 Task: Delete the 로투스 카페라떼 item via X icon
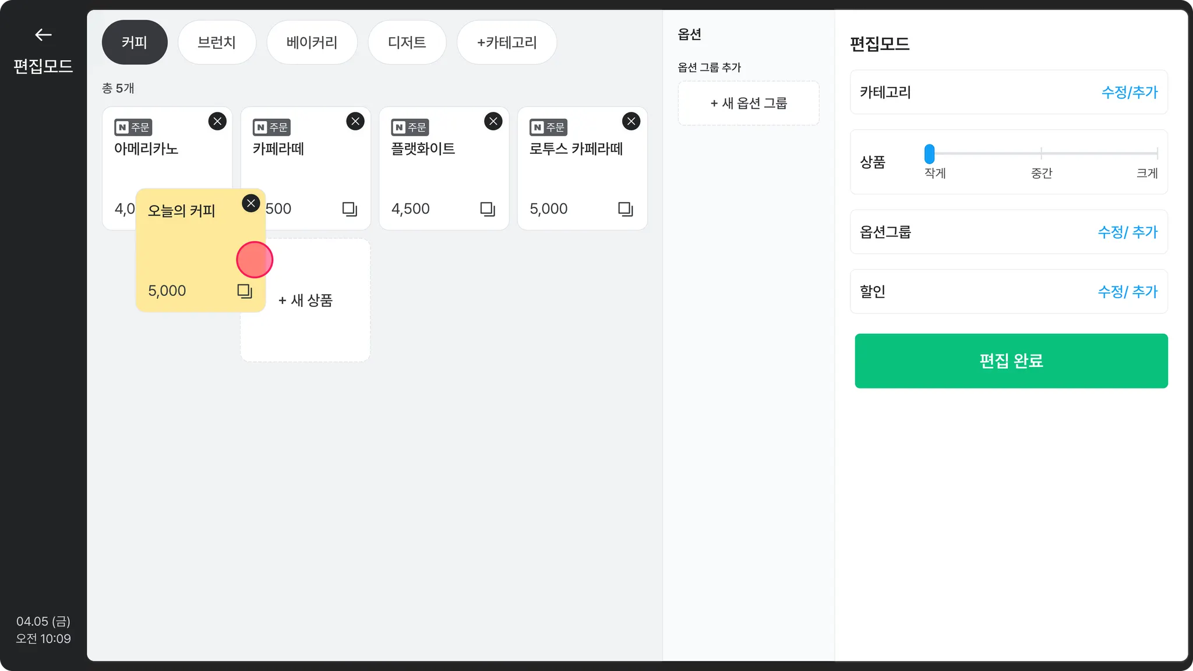[631, 121]
